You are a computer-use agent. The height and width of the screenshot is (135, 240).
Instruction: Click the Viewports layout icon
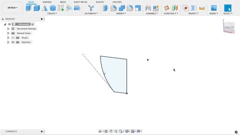(138, 131)
